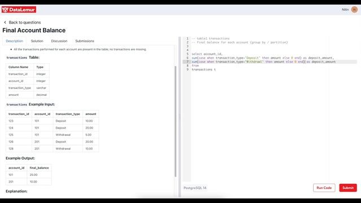Click the 'decimal' type cell
This screenshot has height=203, width=361.
tap(41, 95)
